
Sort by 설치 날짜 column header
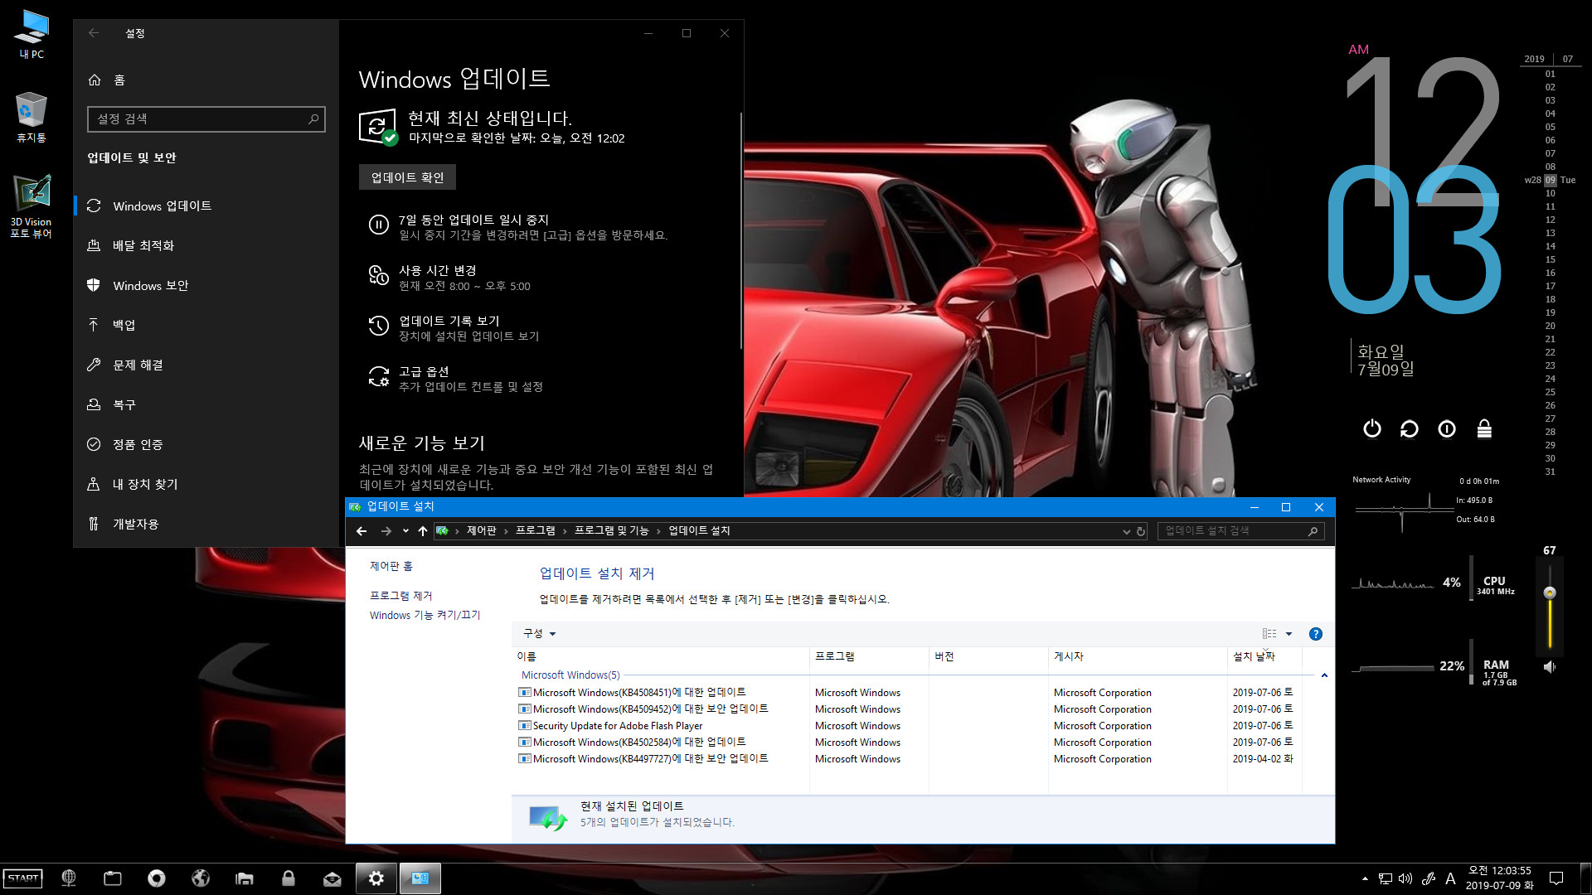[1264, 656]
